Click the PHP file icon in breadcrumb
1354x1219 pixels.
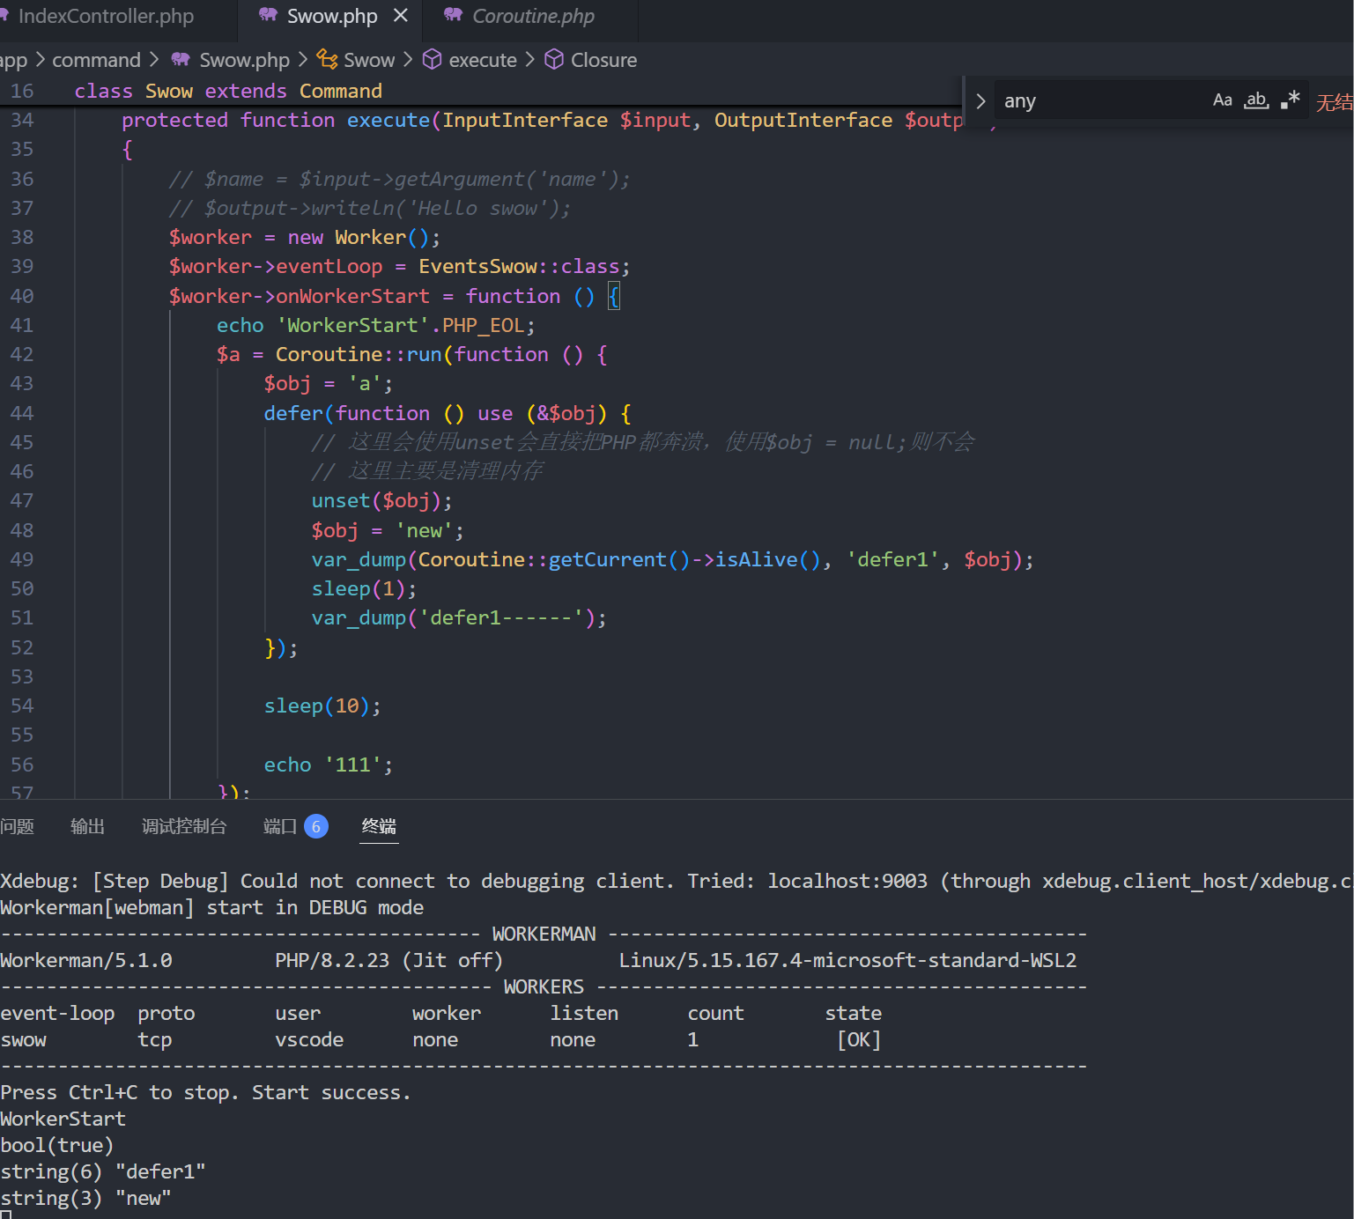click(181, 59)
